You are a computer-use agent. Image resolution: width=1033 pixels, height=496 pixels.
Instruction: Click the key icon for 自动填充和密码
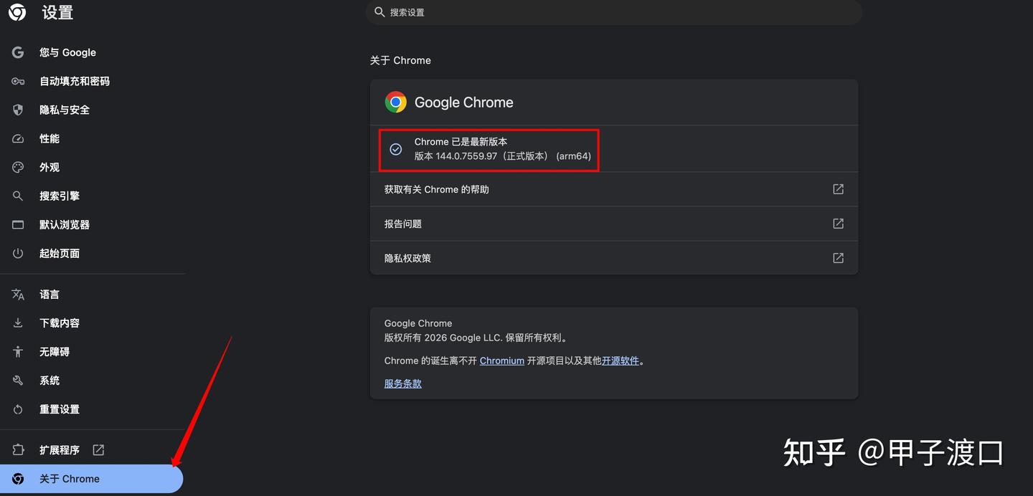pos(18,81)
